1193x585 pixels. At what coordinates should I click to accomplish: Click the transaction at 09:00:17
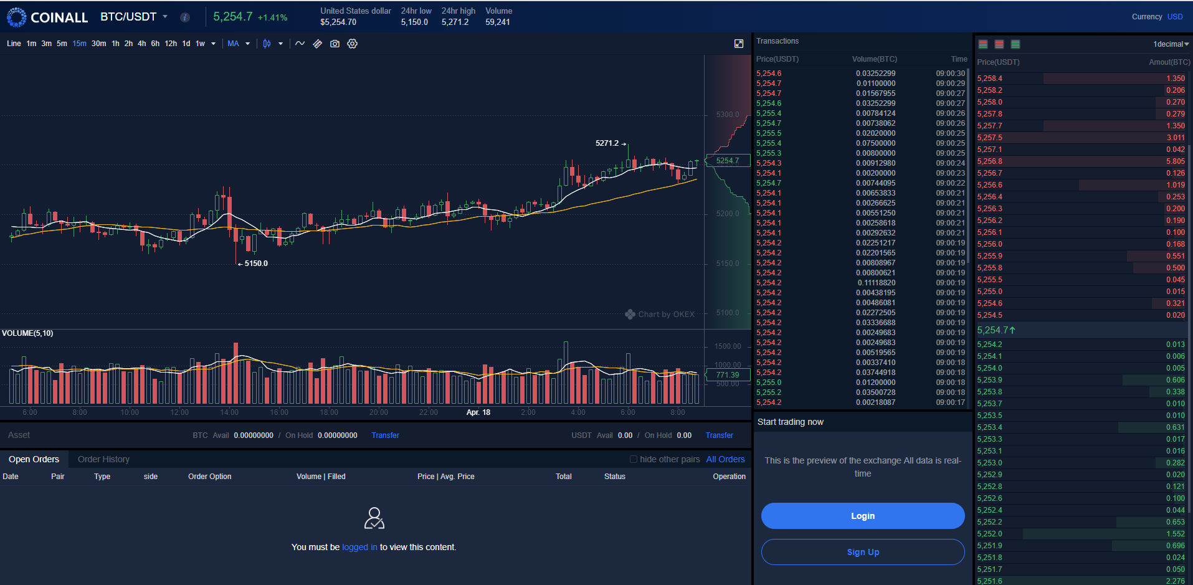pyautogui.click(x=860, y=402)
